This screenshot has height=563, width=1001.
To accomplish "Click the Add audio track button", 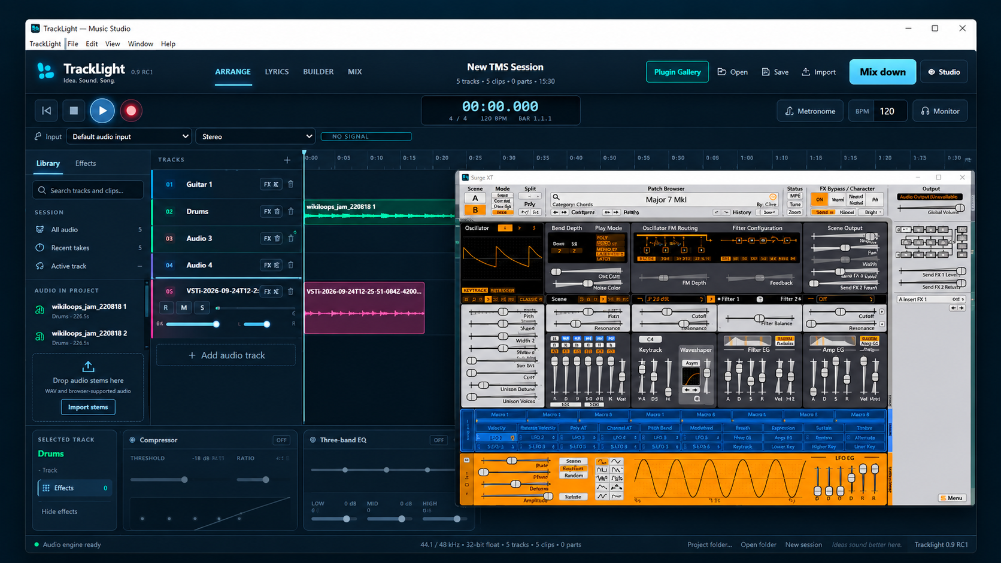I will (x=226, y=355).
